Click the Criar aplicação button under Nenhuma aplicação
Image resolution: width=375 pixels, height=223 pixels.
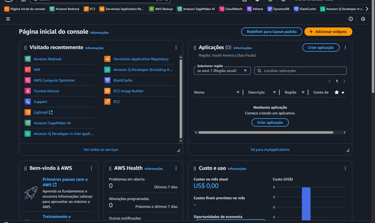point(270,122)
